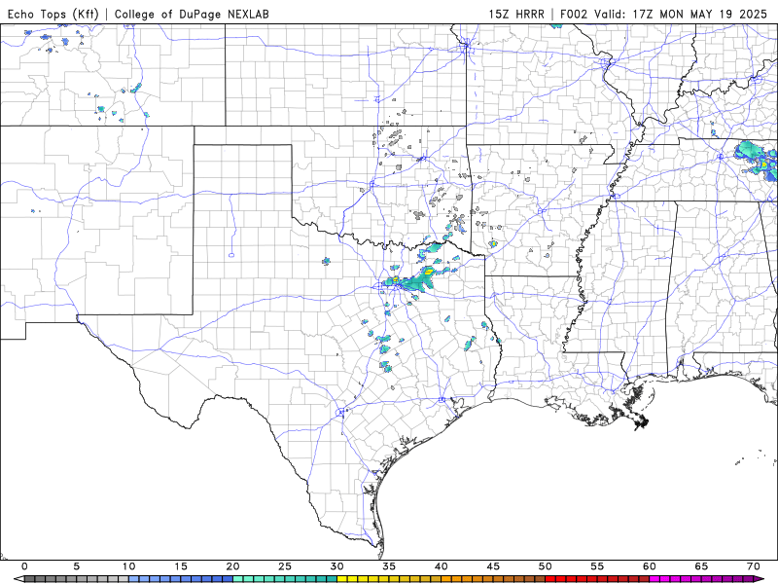Click the color bar label "25"
Screen dimensions: 778x584
click(x=285, y=566)
